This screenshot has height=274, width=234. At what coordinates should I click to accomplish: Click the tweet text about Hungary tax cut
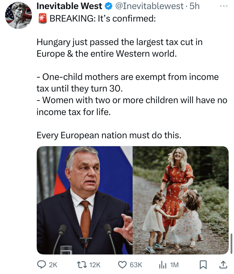click(x=120, y=48)
